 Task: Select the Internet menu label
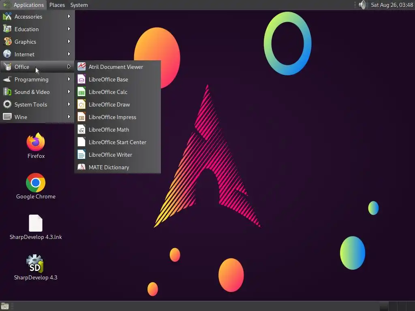pyautogui.click(x=24, y=55)
